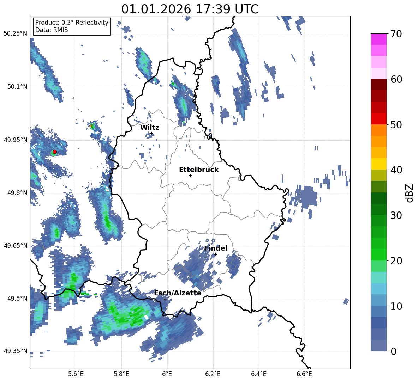Image resolution: width=418 pixels, height=381 pixels.
Task: Click the orange colorbar swatch below 50
Action: (x=378, y=130)
